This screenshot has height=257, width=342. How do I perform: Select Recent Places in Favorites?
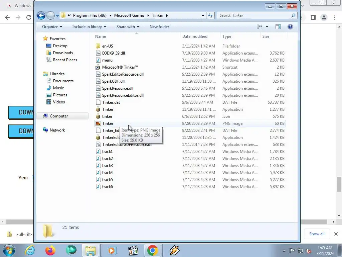[x=65, y=60]
